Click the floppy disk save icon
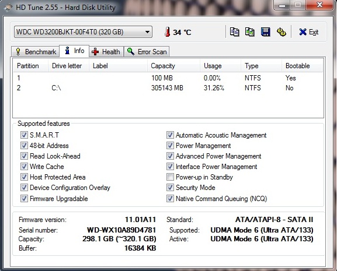The height and width of the screenshot is (271, 337). [x=265, y=32]
